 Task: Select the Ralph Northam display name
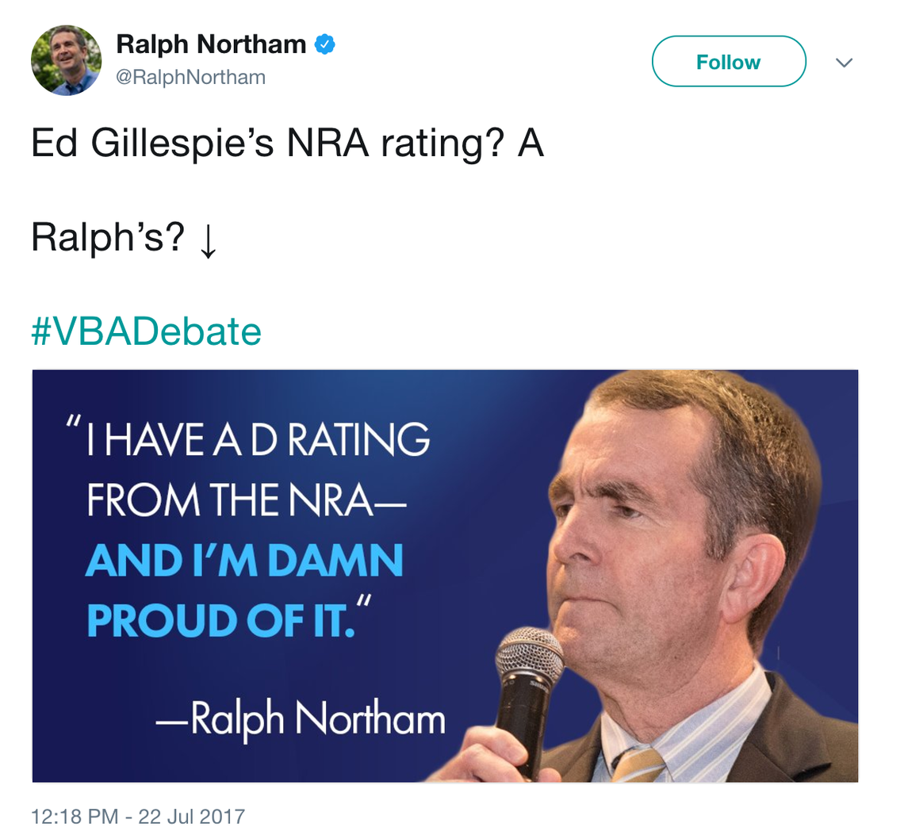point(211,44)
